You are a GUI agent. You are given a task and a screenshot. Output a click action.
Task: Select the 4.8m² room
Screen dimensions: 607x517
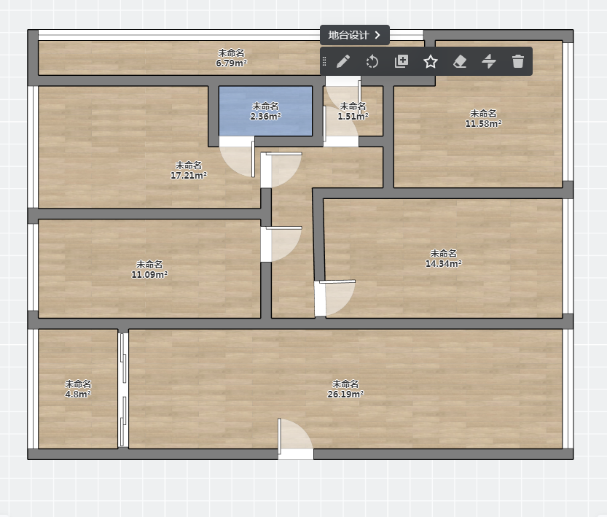[77, 389]
